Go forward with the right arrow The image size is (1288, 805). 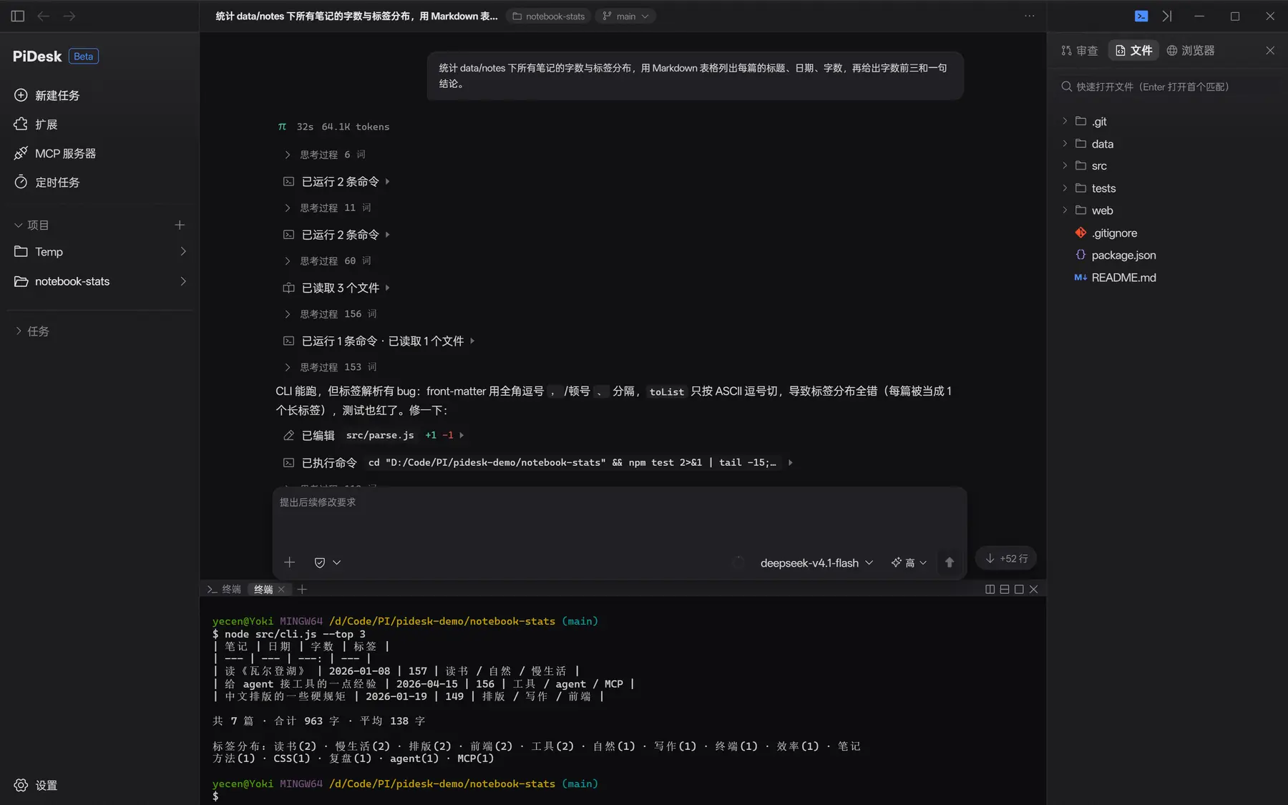click(x=69, y=16)
